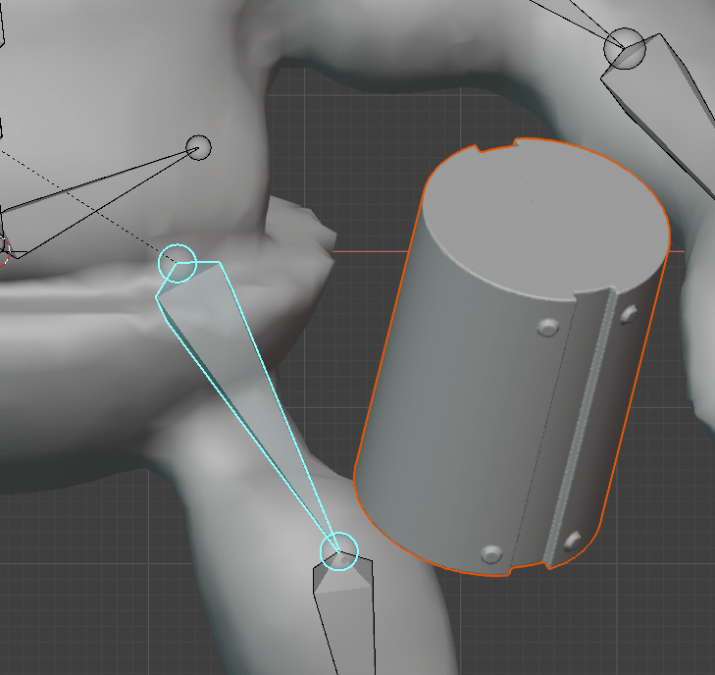Click the cyan bone's upper joint sphere

[x=178, y=264]
